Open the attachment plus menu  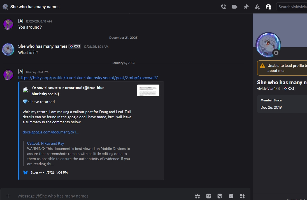pos(8,196)
